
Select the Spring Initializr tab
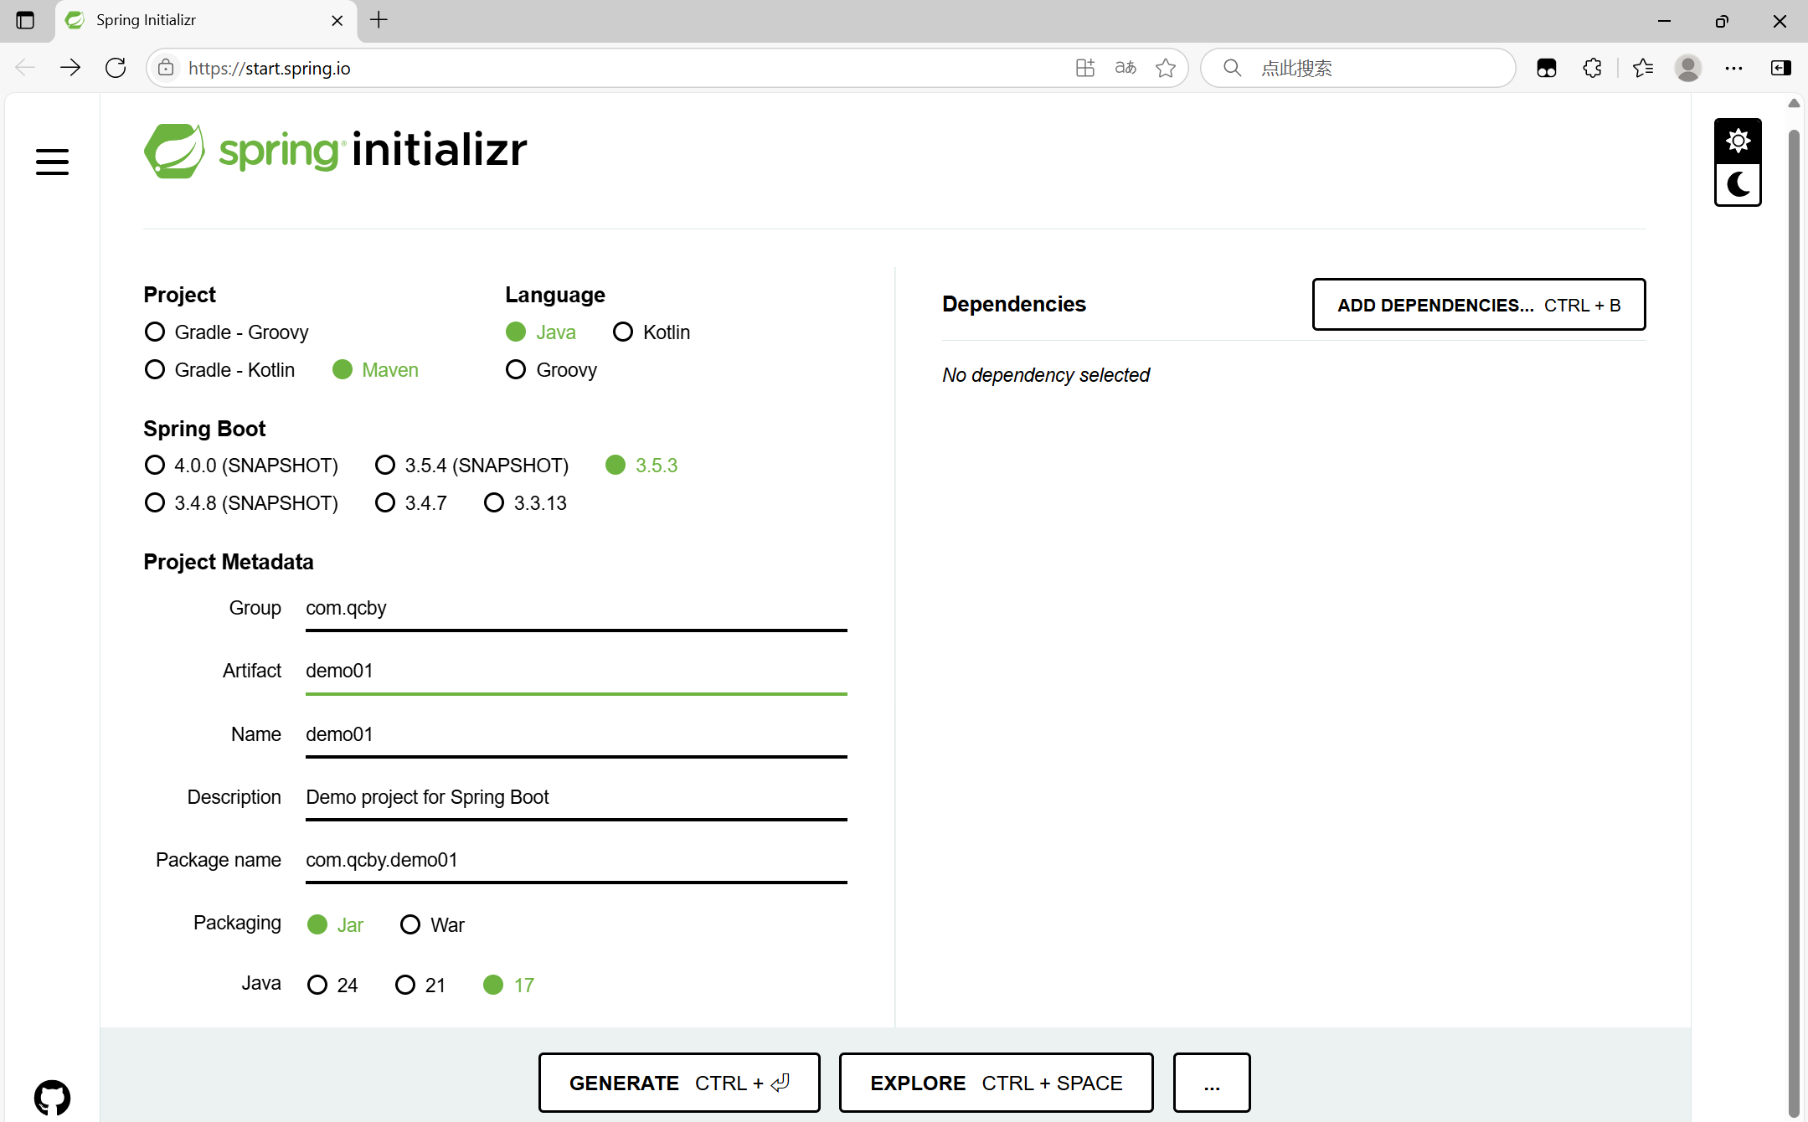206,20
